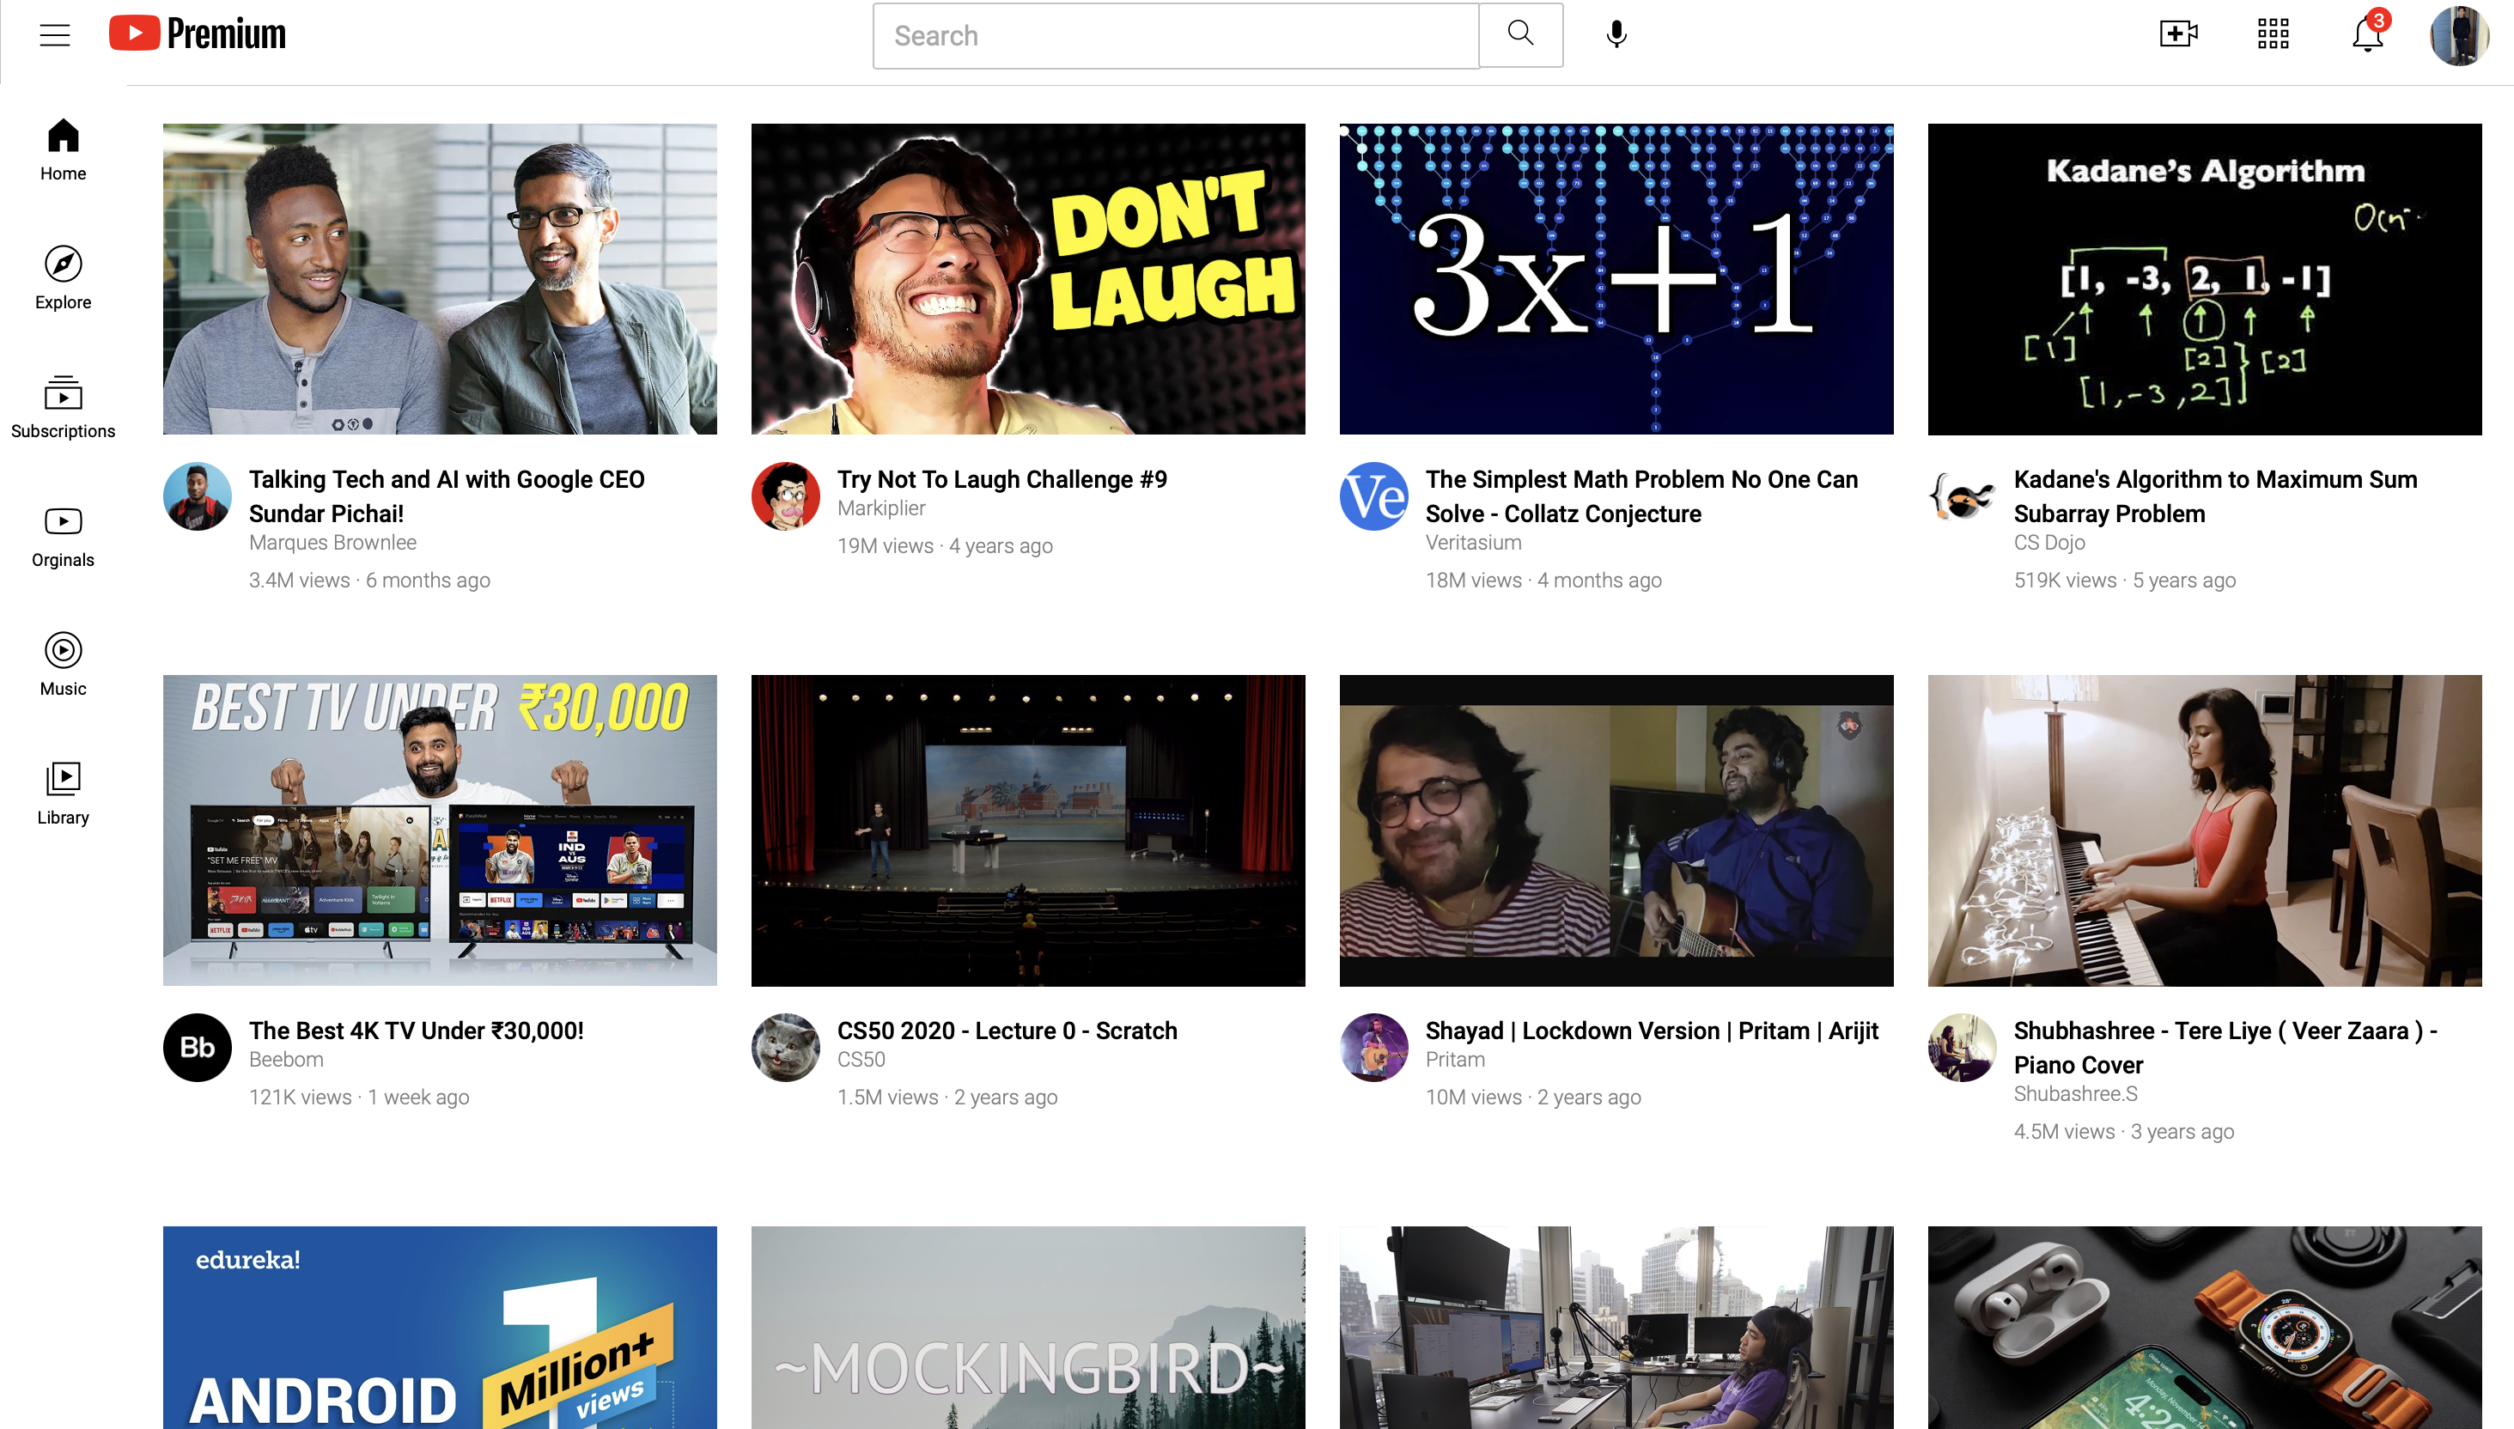
Task: Click '19M views · 4 years ago' text
Action: (945, 545)
